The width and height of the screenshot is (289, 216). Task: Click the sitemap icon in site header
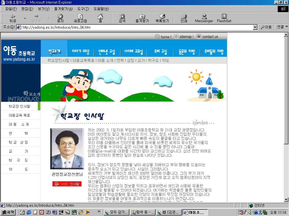point(176,37)
